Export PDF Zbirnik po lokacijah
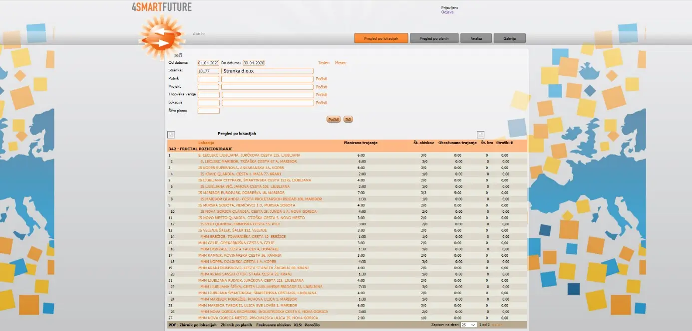692x331 pixels. tap(198, 325)
